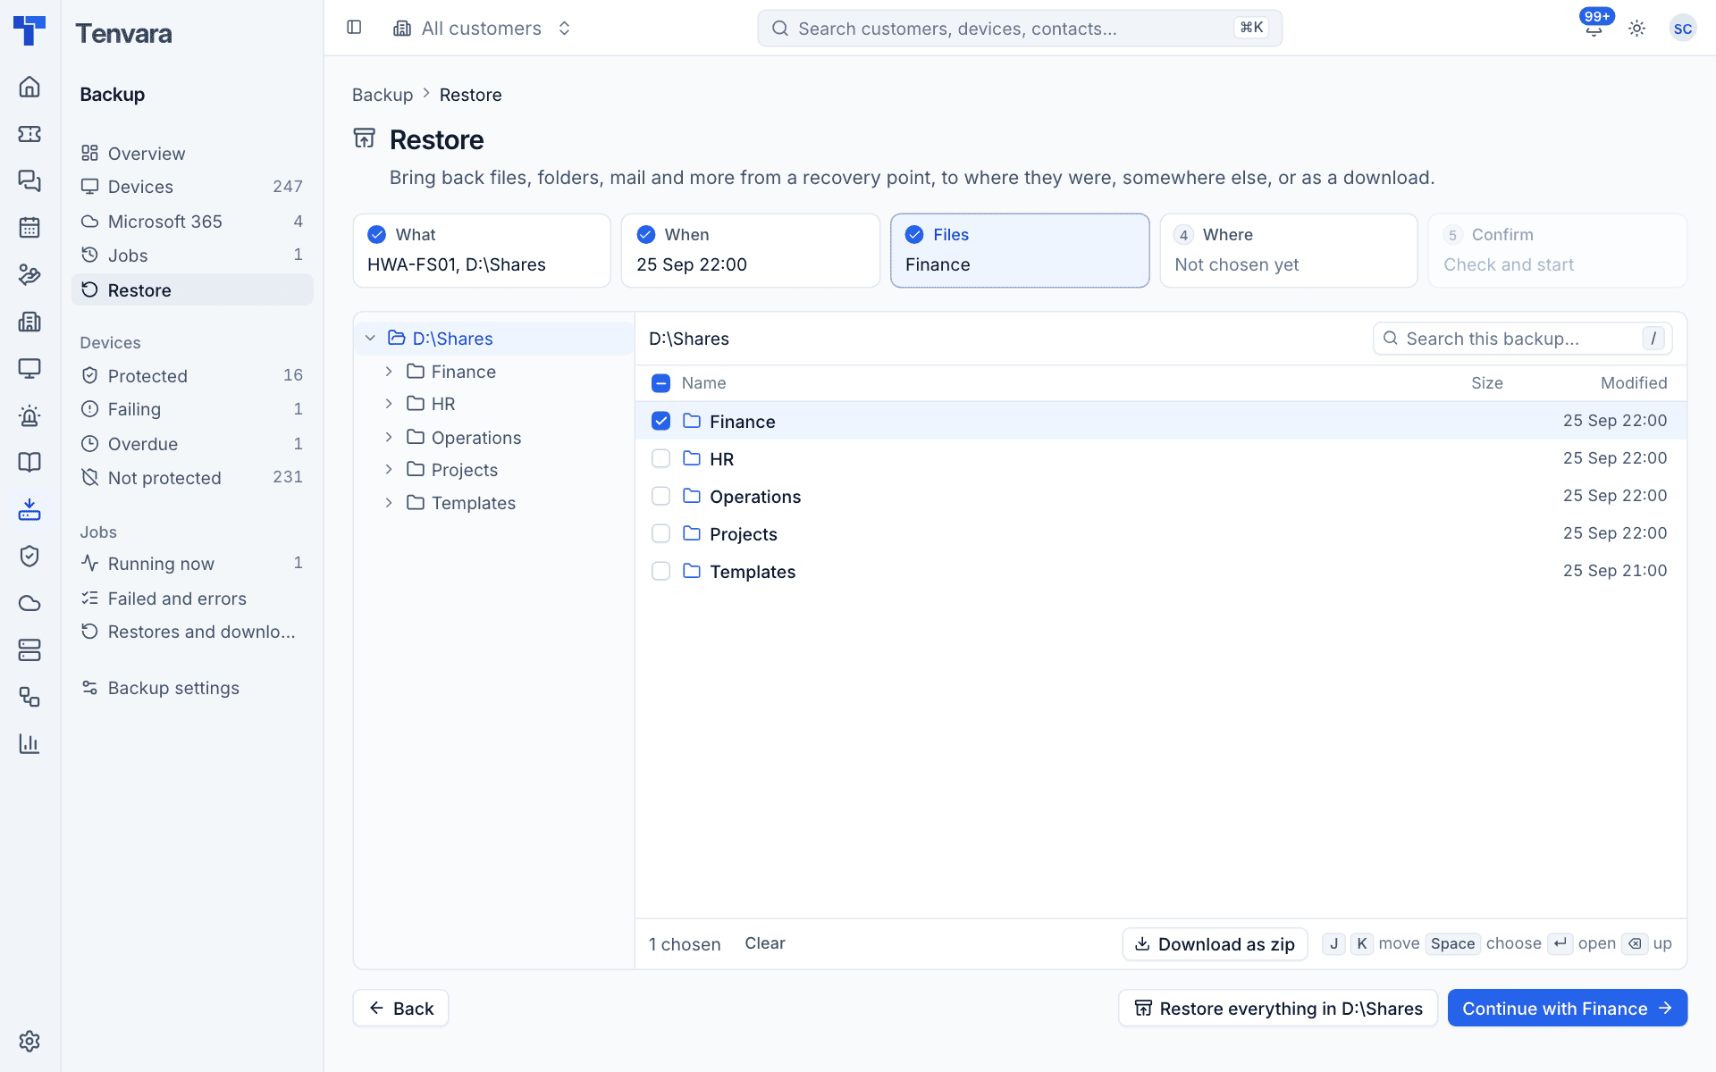Uncheck the Finance folder checkbox
Viewport: 1716px width, 1072px height.
pos(660,421)
